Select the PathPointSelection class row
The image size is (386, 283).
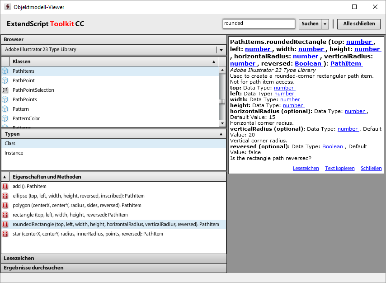[110, 90]
